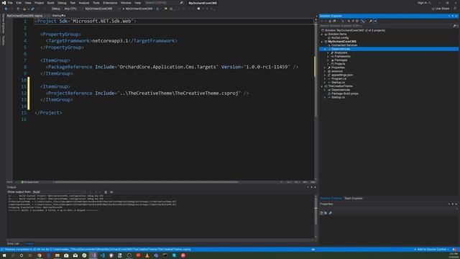This screenshot has height=259, width=460.
Task: Click the Categorized icon in Properties panel
Action: 321,213
